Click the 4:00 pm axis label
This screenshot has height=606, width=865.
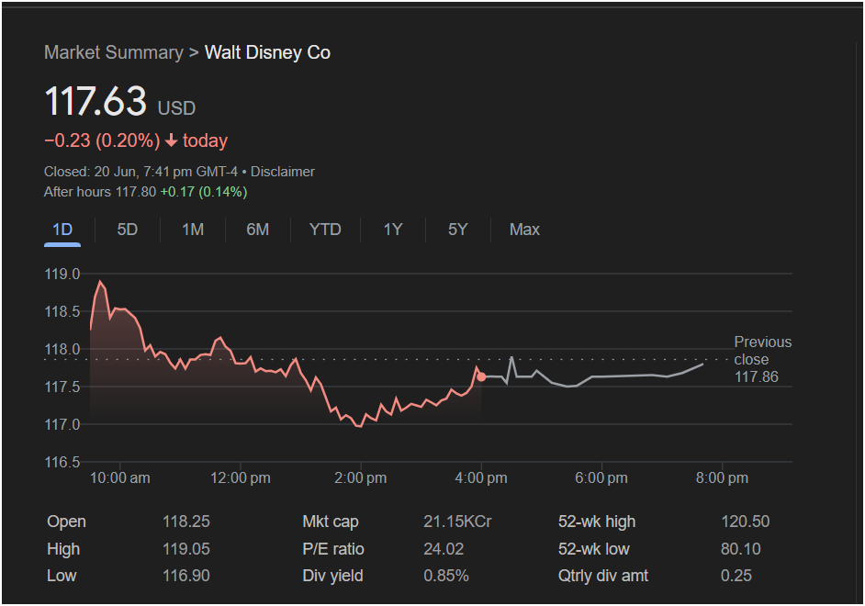480,478
